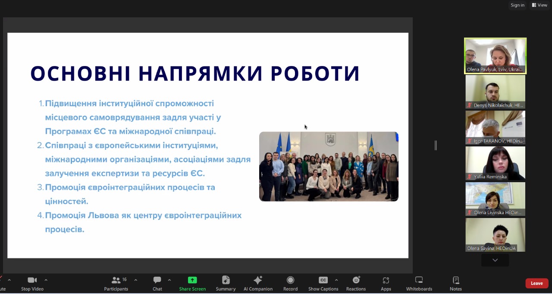The height and width of the screenshot is (294, 552).
Task: Expand the chat options arrow beside Chat
Action: [169, 280]
